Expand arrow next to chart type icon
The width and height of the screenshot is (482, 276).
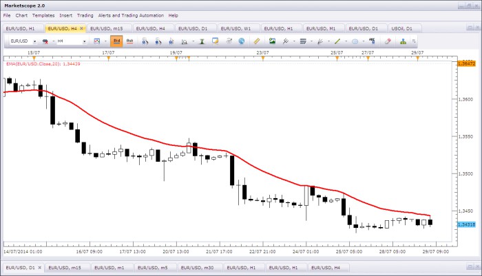click(105, 41)
